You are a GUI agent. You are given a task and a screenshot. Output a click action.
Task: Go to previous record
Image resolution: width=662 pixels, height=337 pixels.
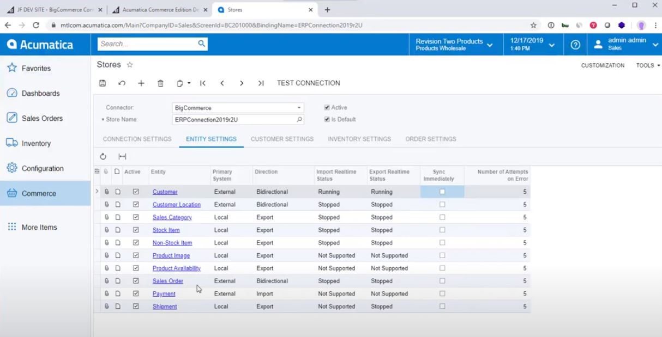(x=222, y=83)
